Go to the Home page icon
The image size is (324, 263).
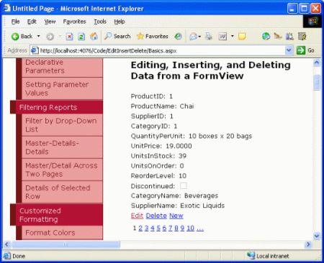[x=94, y=37]
